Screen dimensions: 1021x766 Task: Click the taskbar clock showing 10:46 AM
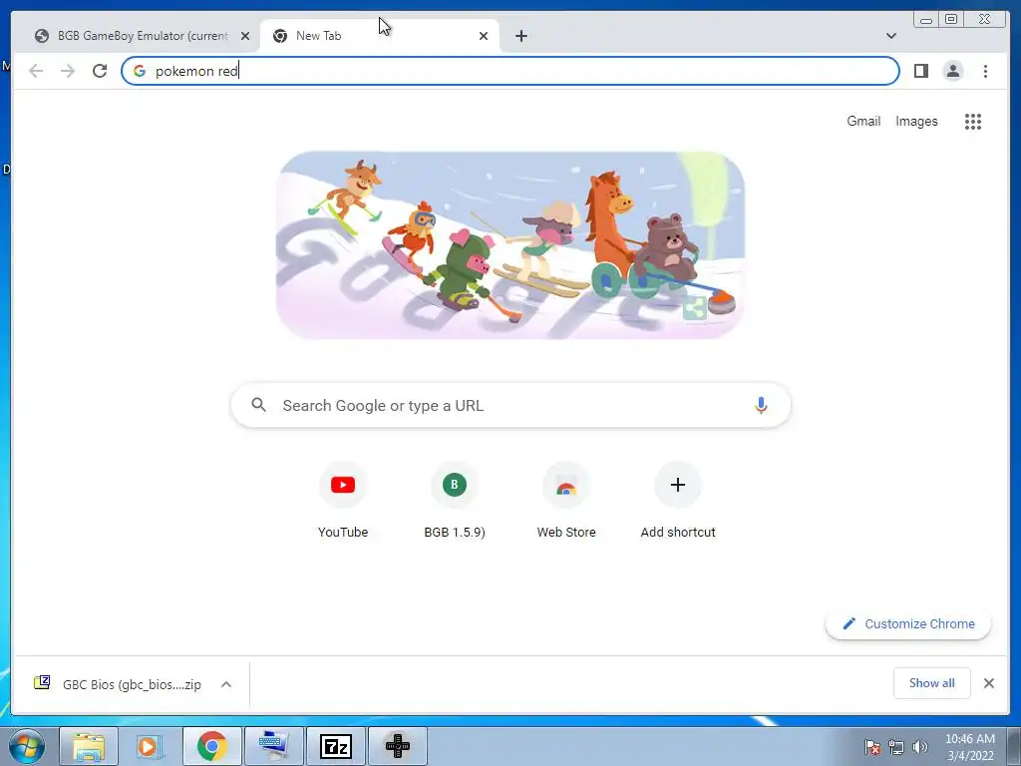coord(970,747)
